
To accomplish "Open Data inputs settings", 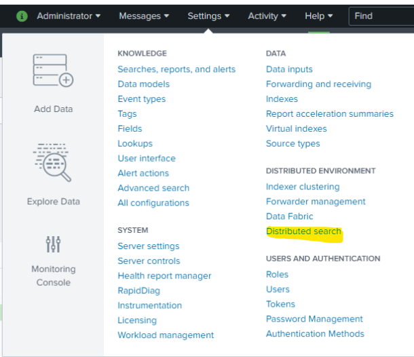I will (289, 69).
